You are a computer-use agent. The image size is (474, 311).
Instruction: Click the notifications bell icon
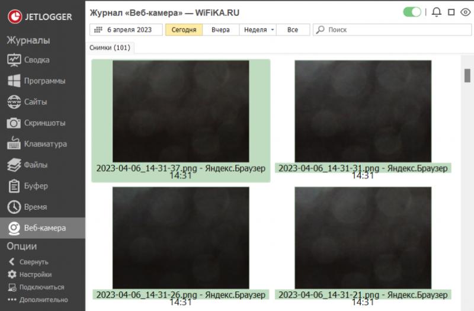437,12
